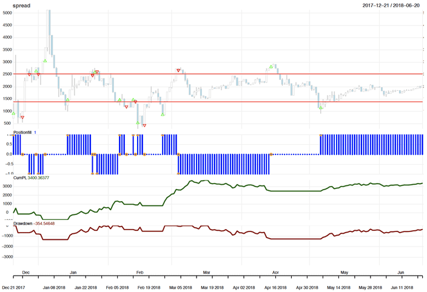
Task: Click the Drawdown value -354.54648
Action: click(44, 224)
